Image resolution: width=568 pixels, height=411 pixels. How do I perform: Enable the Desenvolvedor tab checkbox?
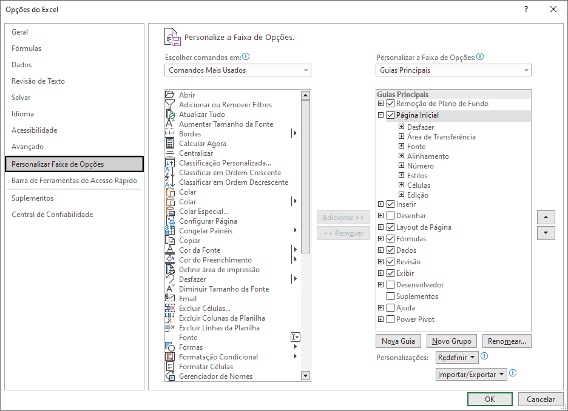tap(391, 285)
